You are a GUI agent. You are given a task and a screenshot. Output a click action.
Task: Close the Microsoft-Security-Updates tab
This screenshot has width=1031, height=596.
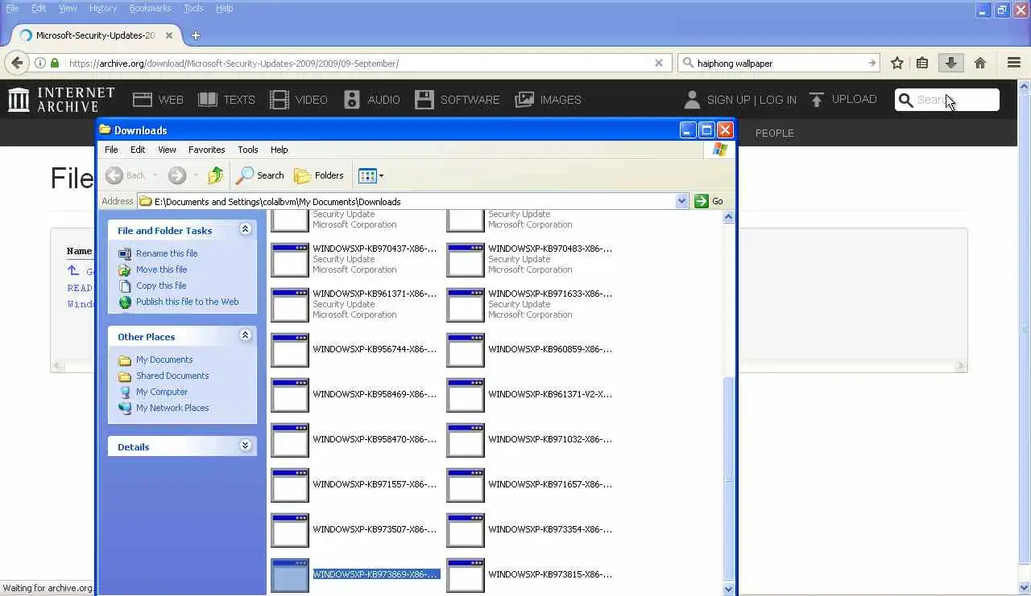pyautogui.click(x=169, y=35)
